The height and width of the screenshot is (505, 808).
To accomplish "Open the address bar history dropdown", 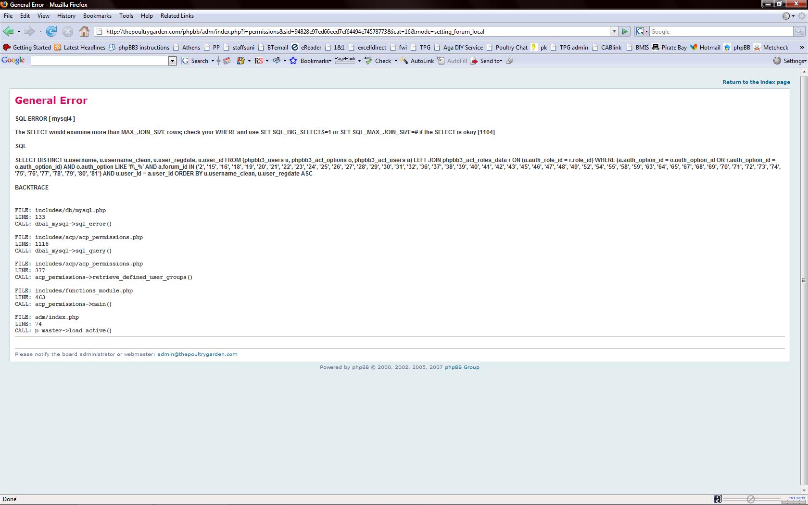I will [x=614, y=32].
